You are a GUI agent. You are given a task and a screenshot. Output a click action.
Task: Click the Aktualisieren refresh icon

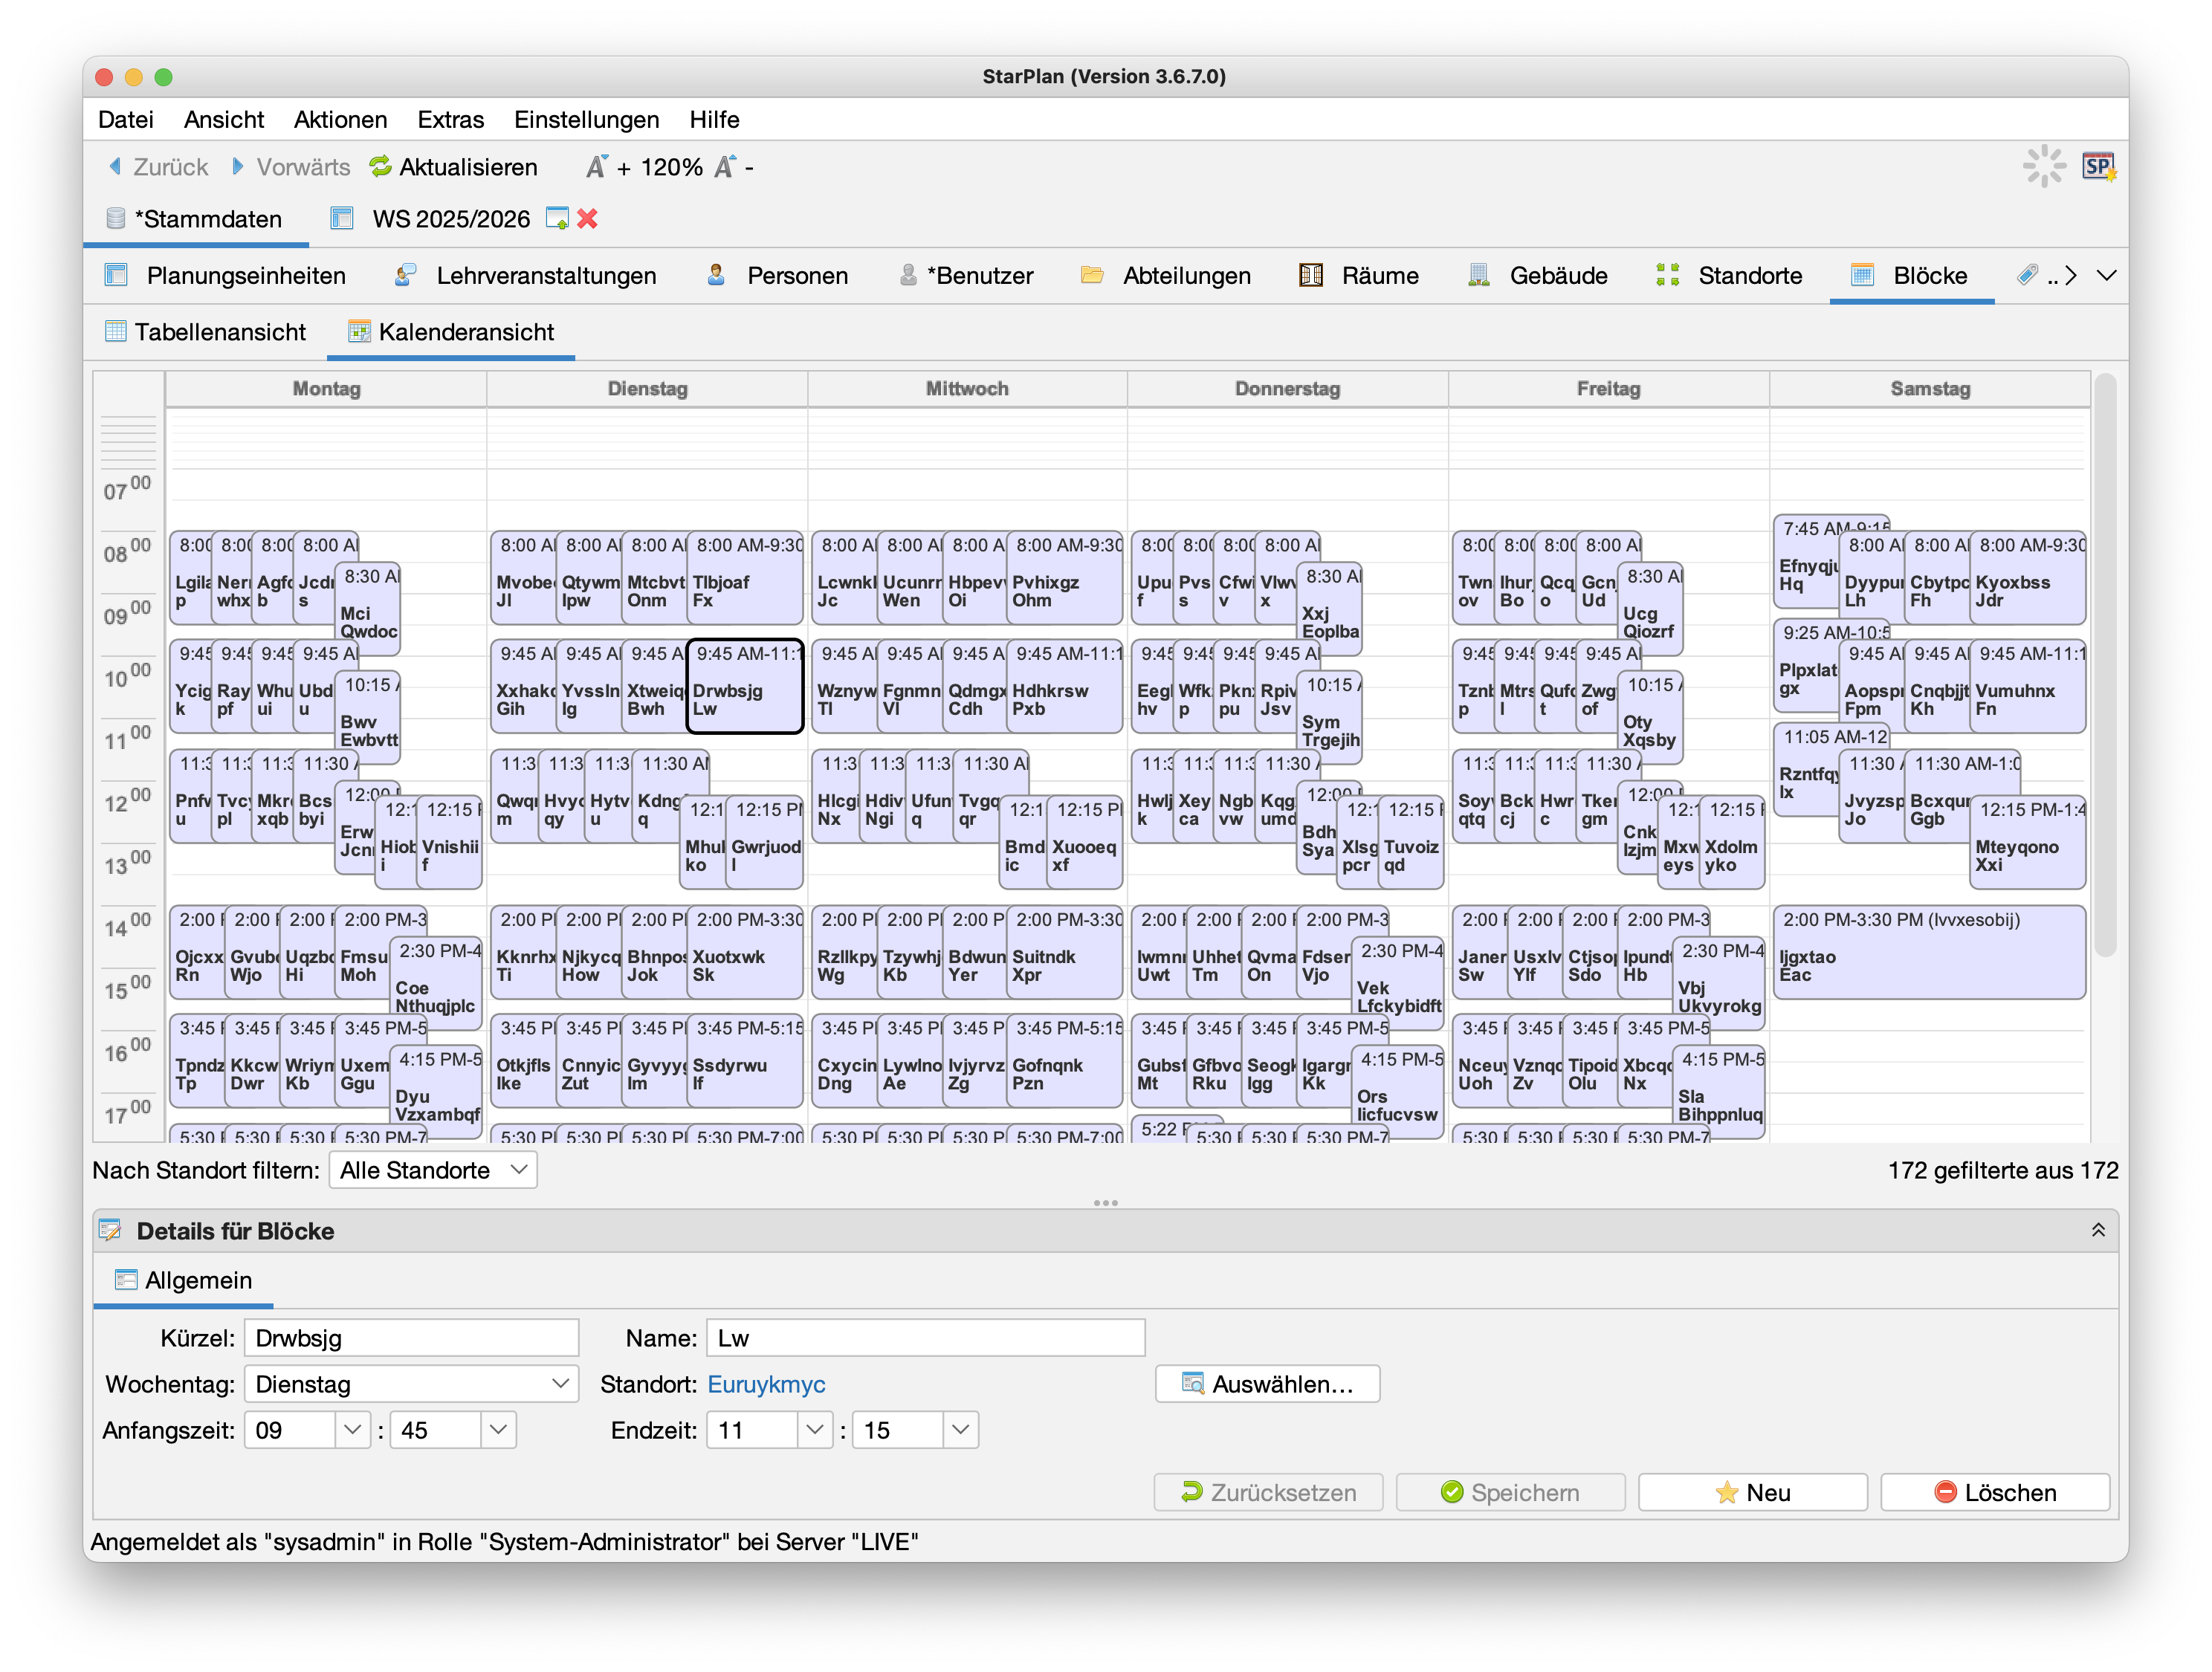coord(380,167)
